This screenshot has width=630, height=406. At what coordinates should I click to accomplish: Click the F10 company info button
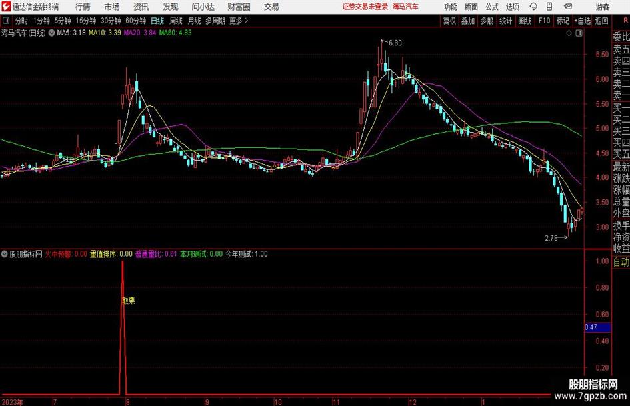[544, 21]
